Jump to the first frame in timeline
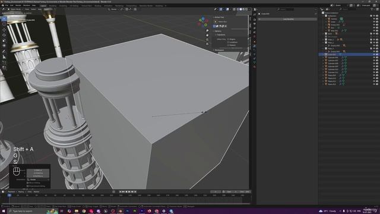Screen dimensions: 380x214 [x=121, y=191]
